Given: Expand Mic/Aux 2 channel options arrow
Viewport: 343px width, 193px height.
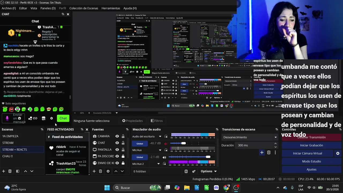Looking at the screenshot, I should [x=158, y=164].
